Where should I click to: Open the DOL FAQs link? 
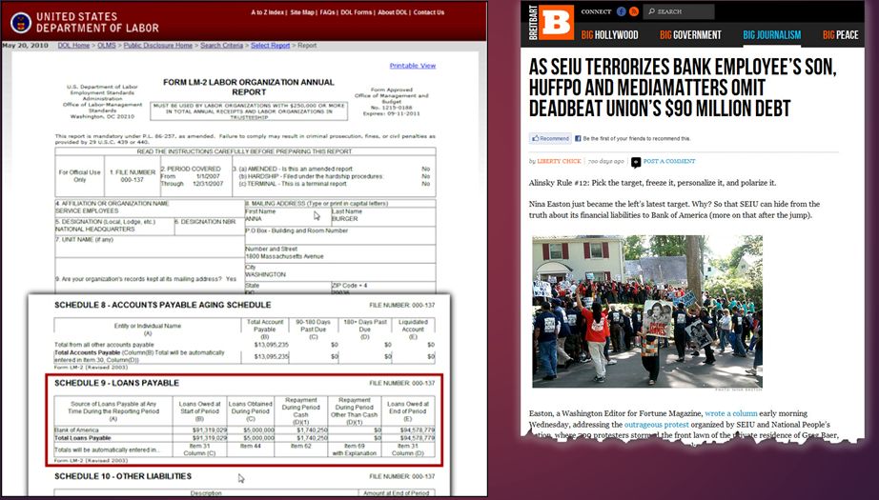[x=327, y=12]
